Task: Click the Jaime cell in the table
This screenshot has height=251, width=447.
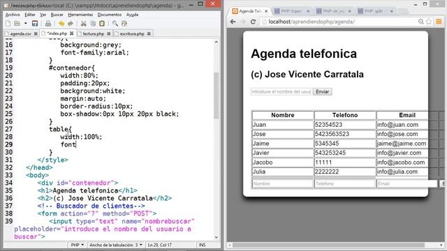Action: 283,144
